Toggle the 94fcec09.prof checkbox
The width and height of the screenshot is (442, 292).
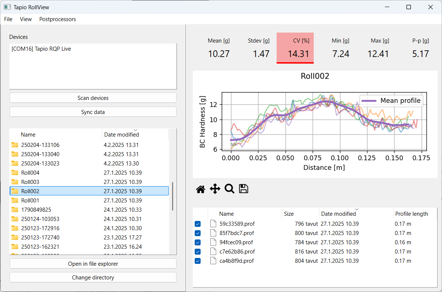coord(198,242)
